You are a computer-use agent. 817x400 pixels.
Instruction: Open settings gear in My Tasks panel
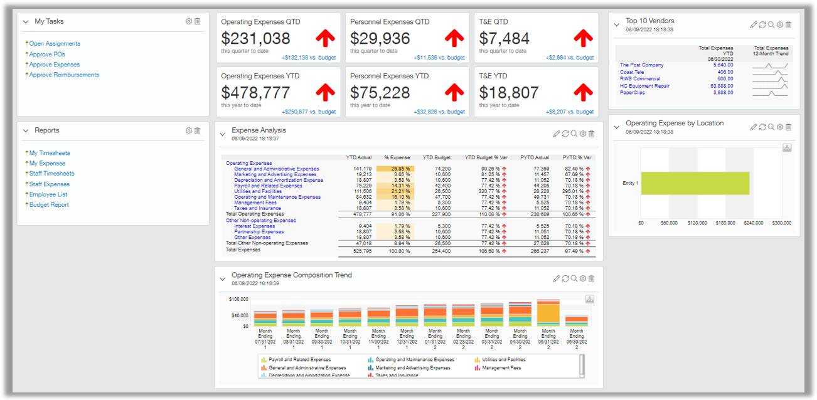(x=189, y=21)
